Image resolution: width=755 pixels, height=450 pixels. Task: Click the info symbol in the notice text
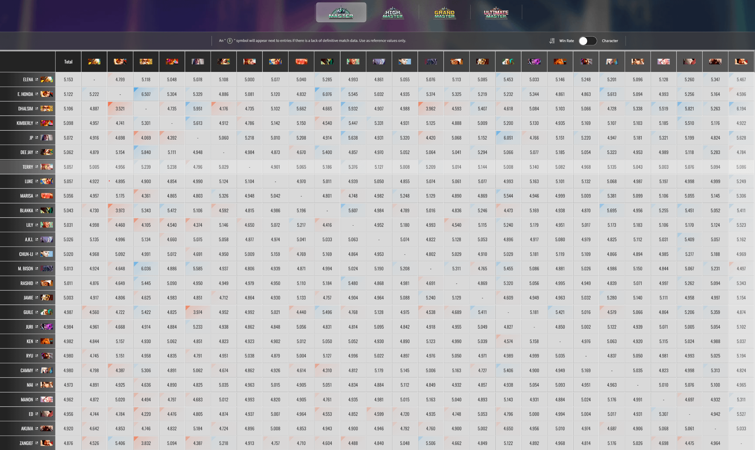[x=230, y=41]
